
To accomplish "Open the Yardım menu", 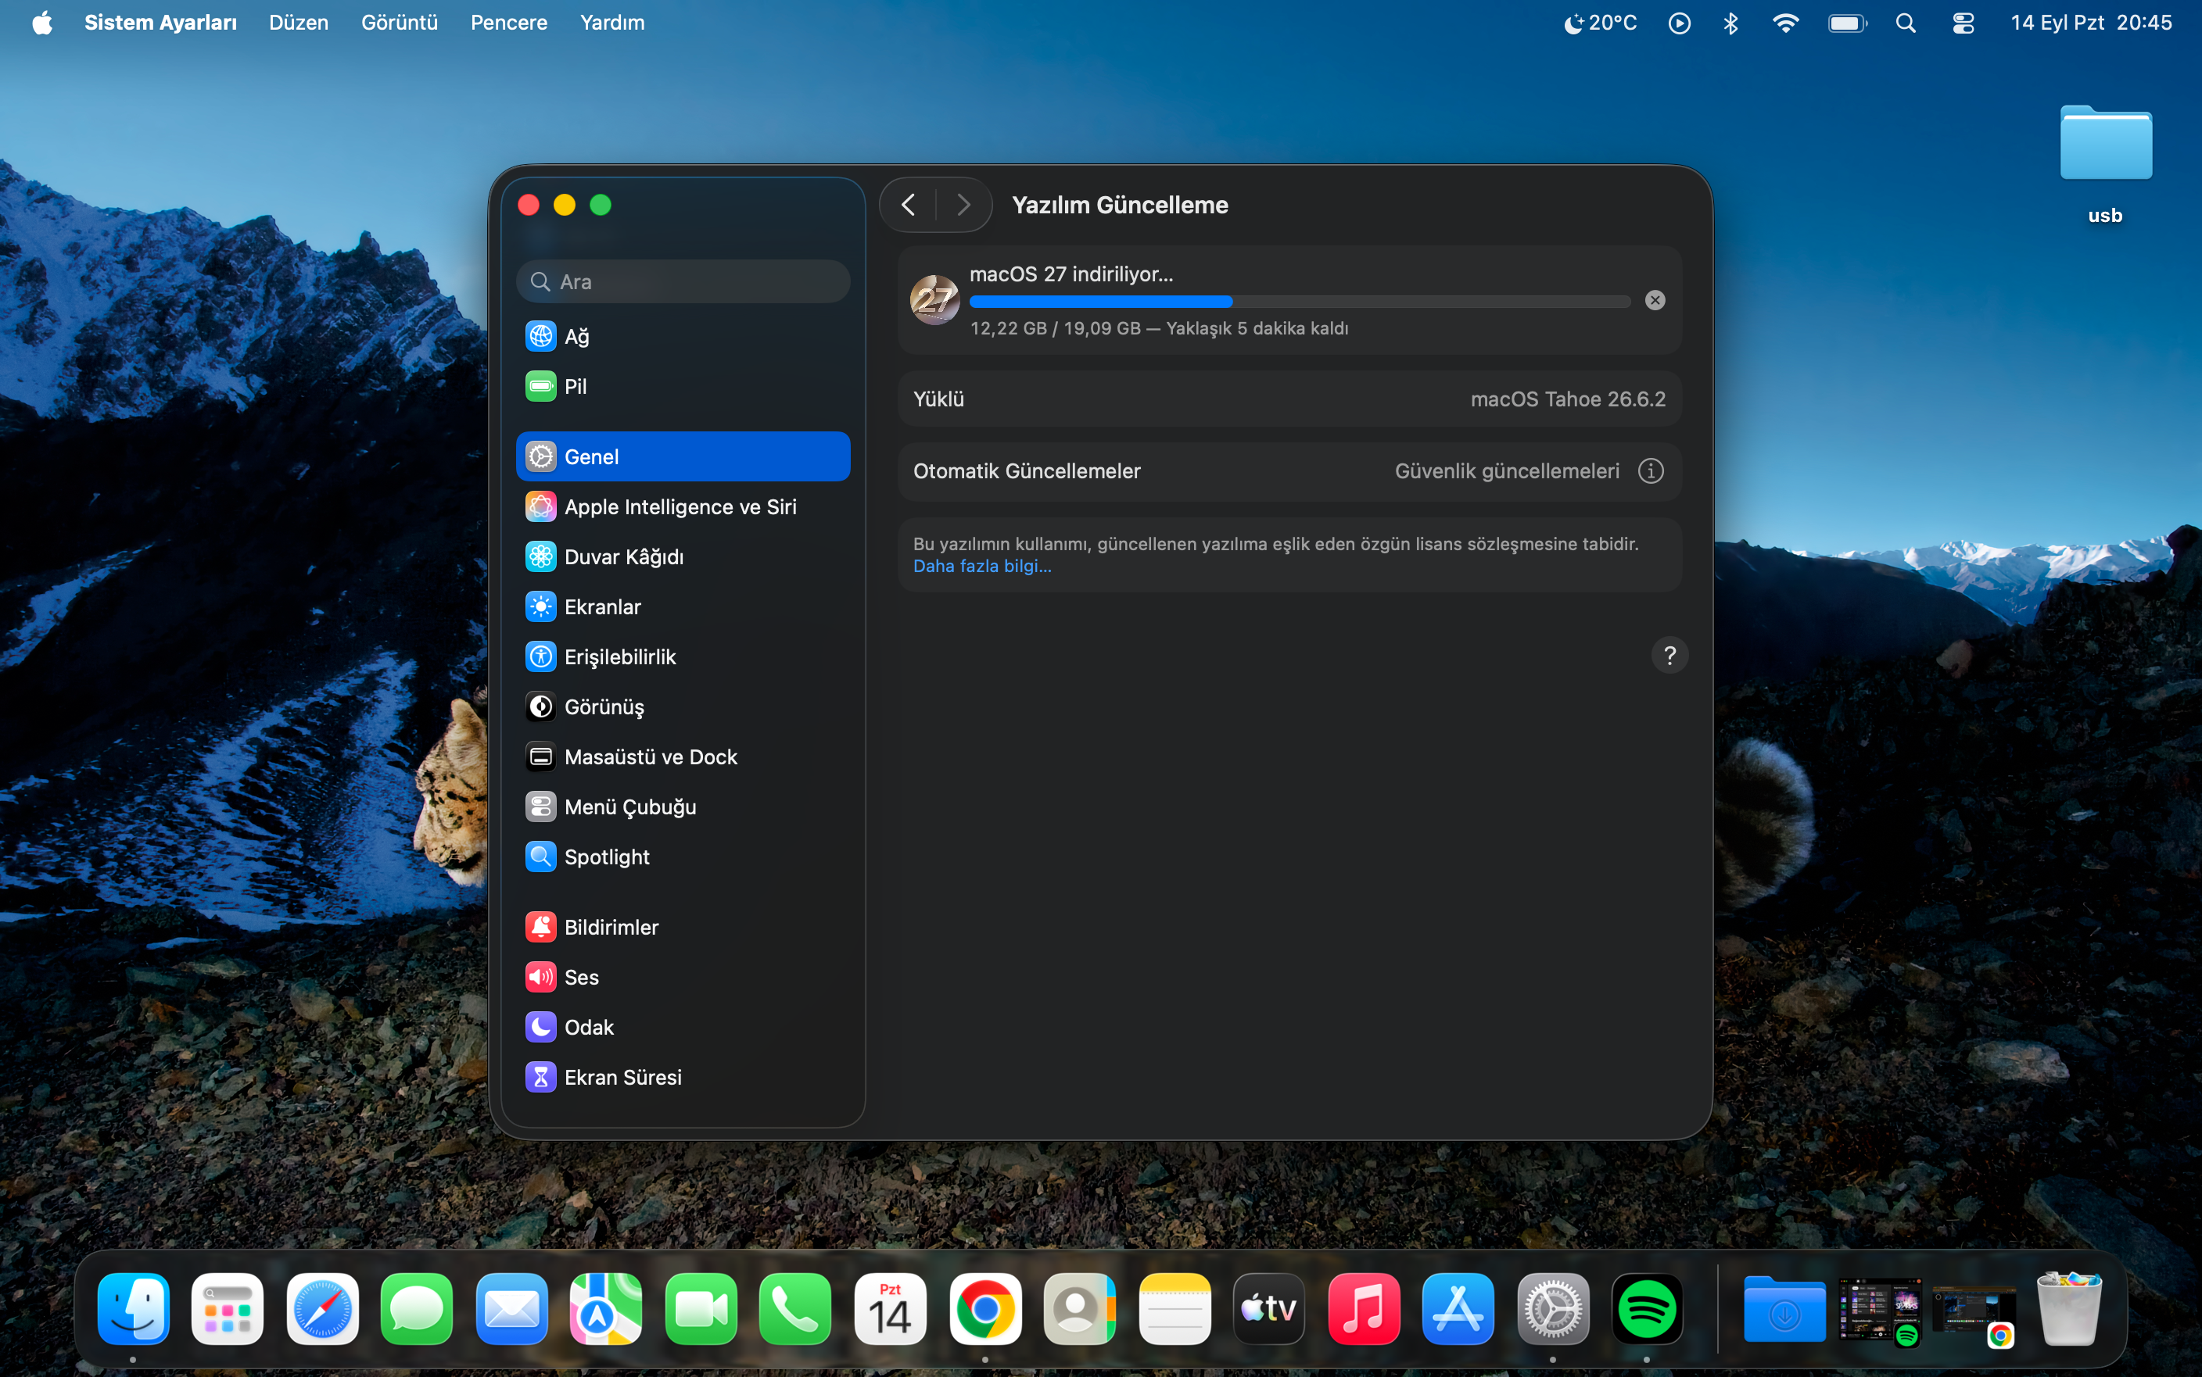I will tap(612, 23).
